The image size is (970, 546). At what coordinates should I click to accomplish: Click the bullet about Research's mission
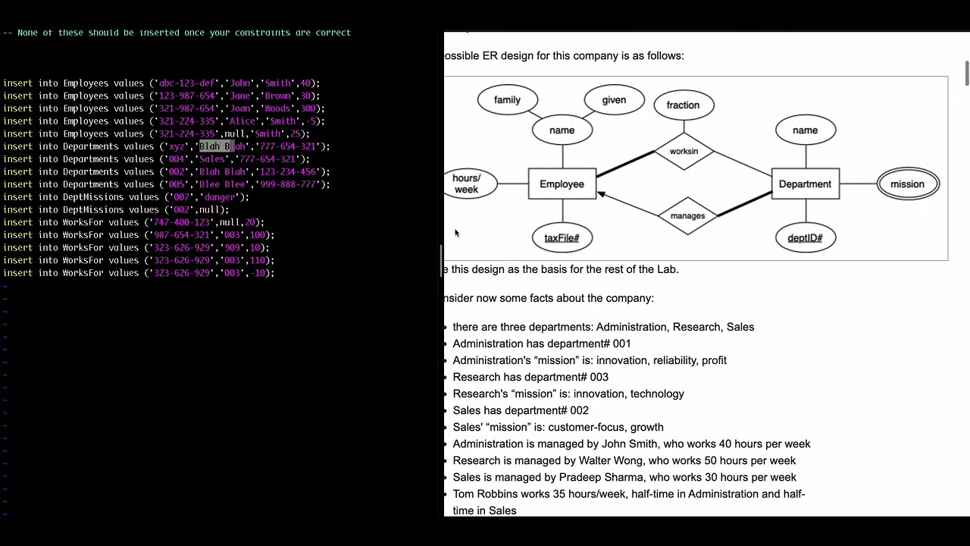[x=568, y=394]
